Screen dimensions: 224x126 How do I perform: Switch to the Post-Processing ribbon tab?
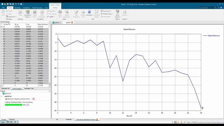tap(37, 8)
